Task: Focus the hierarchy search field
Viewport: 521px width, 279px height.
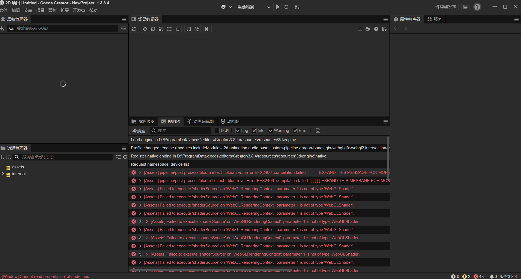Action: point(63,28)
